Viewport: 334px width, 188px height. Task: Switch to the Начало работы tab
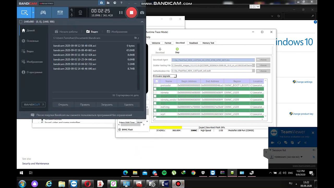66,32
